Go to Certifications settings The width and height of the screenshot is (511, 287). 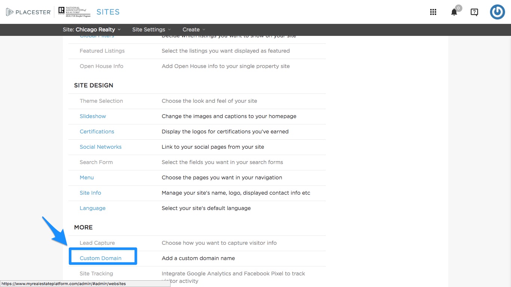tap(97, 132)
